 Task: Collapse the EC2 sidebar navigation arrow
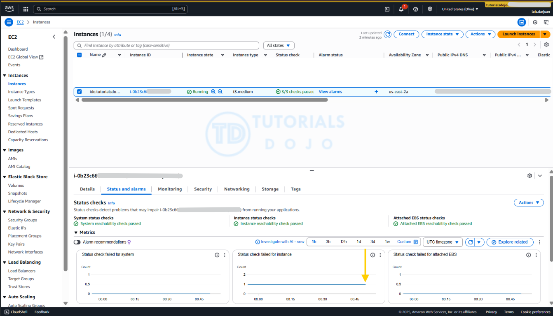point(54,37)
